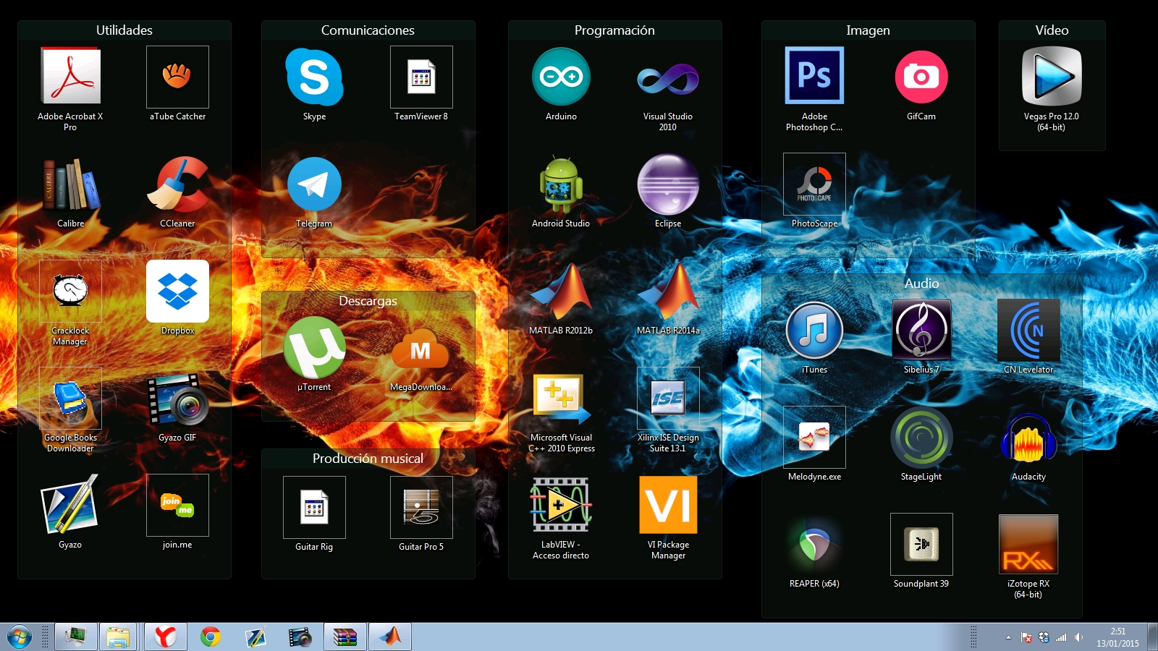Viewport: 1158px width, 651px height.
Task: Open Gyazo GIF camera taskbar icon
Action: coord(300,637)
